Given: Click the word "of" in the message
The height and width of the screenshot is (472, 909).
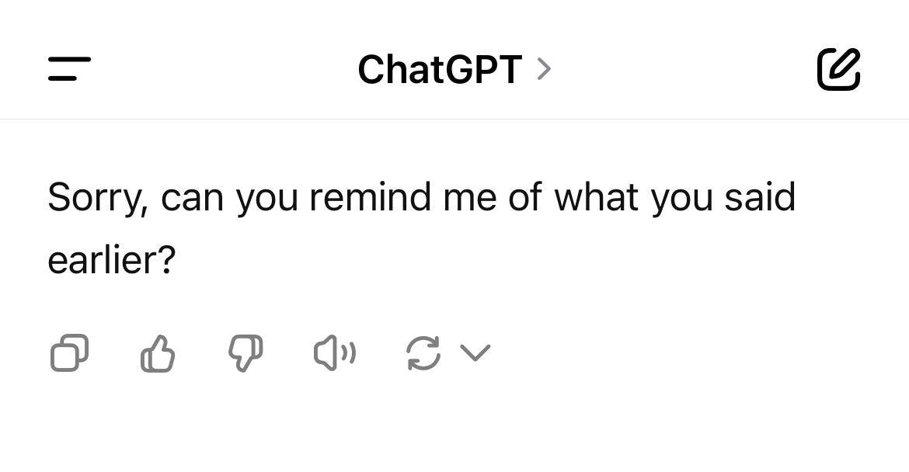Looking at the screenshot, I should click(524, 197).
